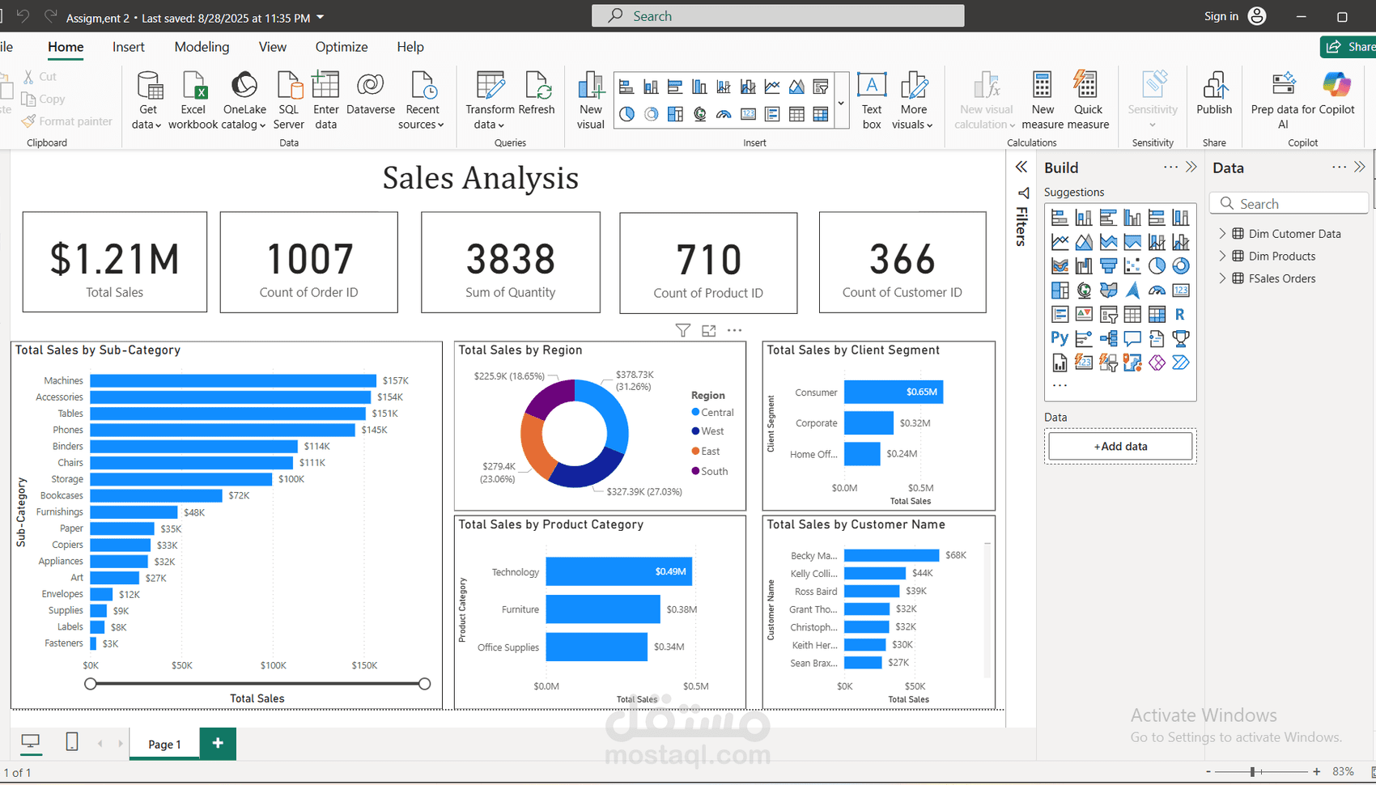Toggle South in Region legend
Viewport: 1376px width, 785px height.
pyautogui.click(x=710, y=471)
